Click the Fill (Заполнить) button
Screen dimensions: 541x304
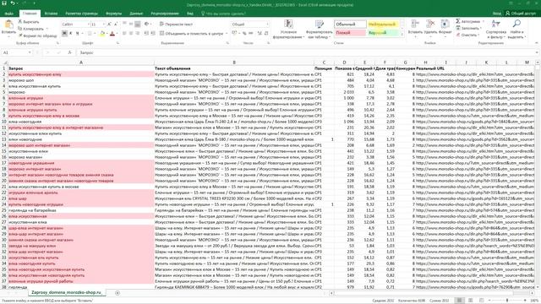469,28
